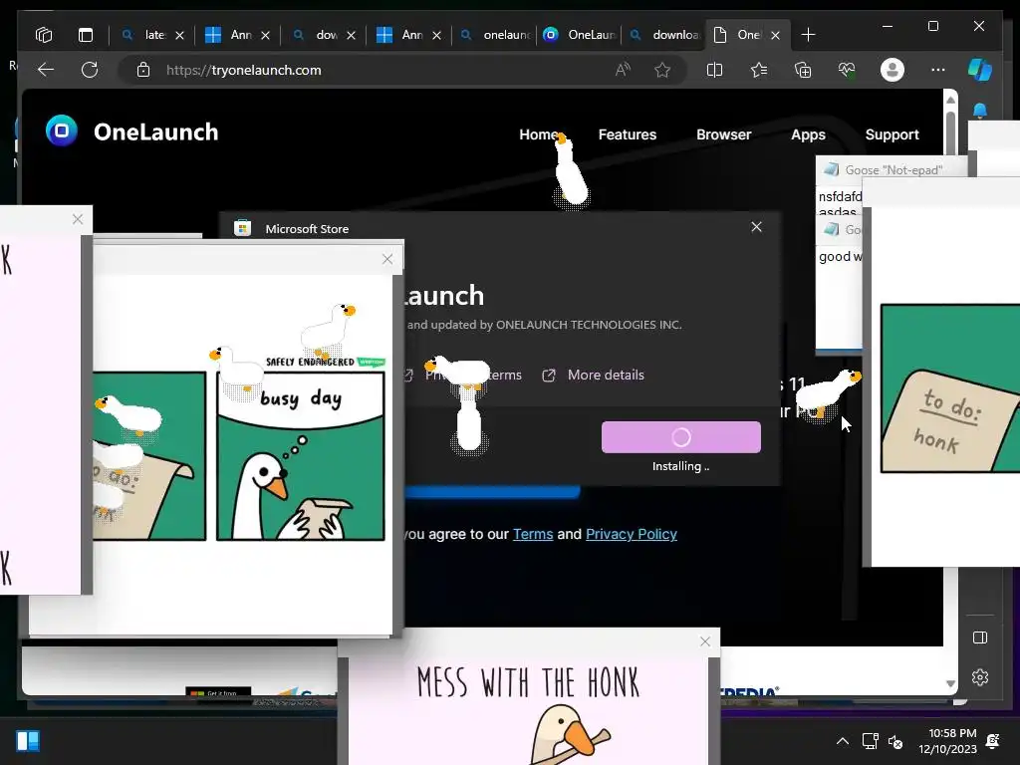Click the Goose "Not-epad" window title
This screenshot has height=765, width=1020.
[x=892, y=169]
